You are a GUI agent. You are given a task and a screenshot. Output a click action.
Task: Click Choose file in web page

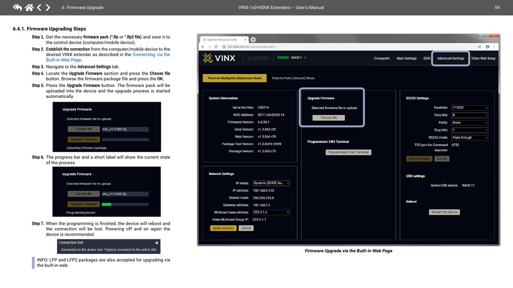tap(328, 117)
